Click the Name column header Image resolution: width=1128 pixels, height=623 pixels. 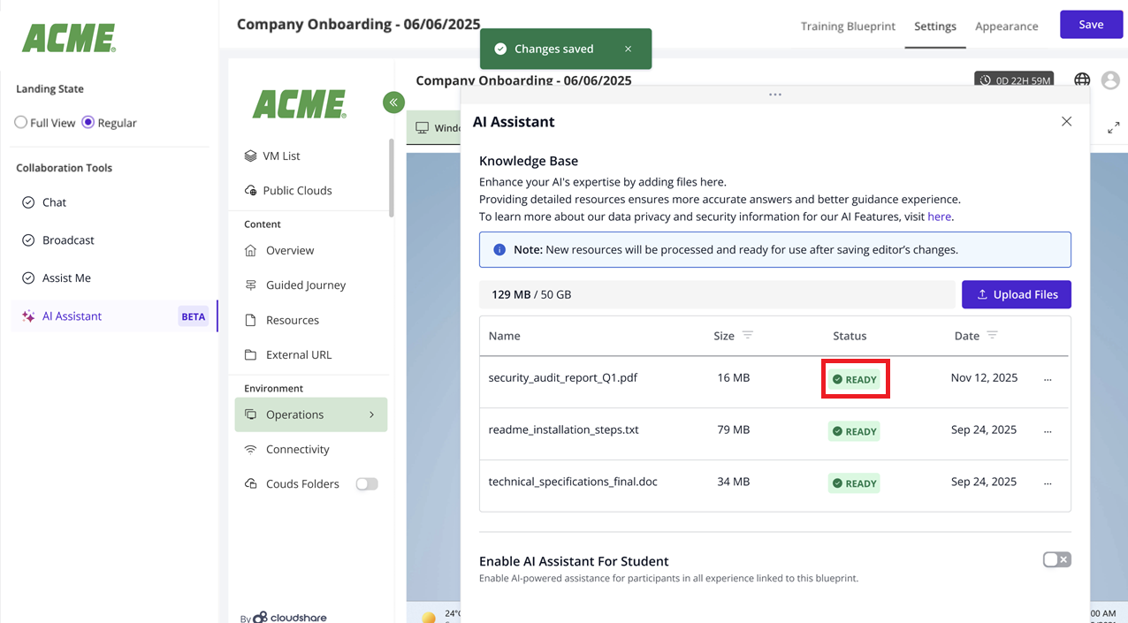tap(504, 336)
